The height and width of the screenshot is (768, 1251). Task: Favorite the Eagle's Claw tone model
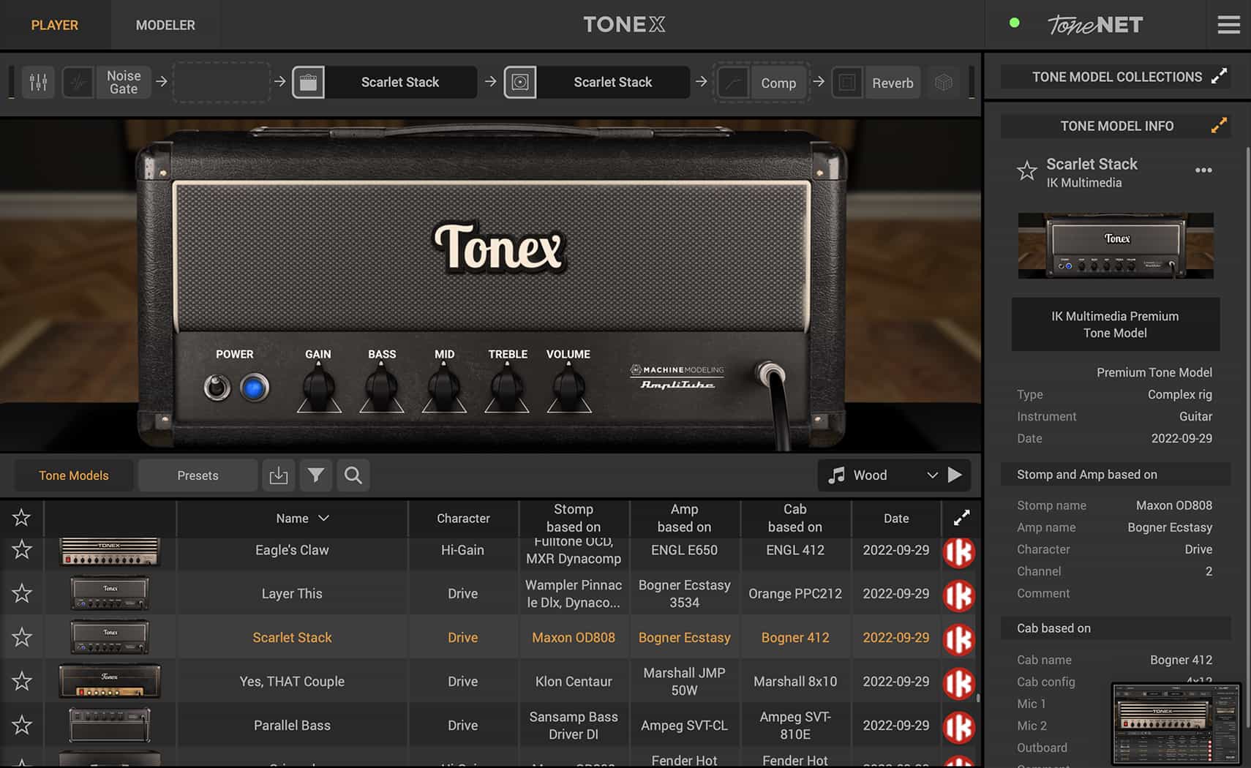click(x=22, y=549)
